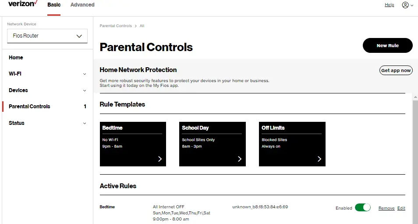Click the Parental Controls breadcrumb link
The image size is (418, 224).
coord(116,26)
